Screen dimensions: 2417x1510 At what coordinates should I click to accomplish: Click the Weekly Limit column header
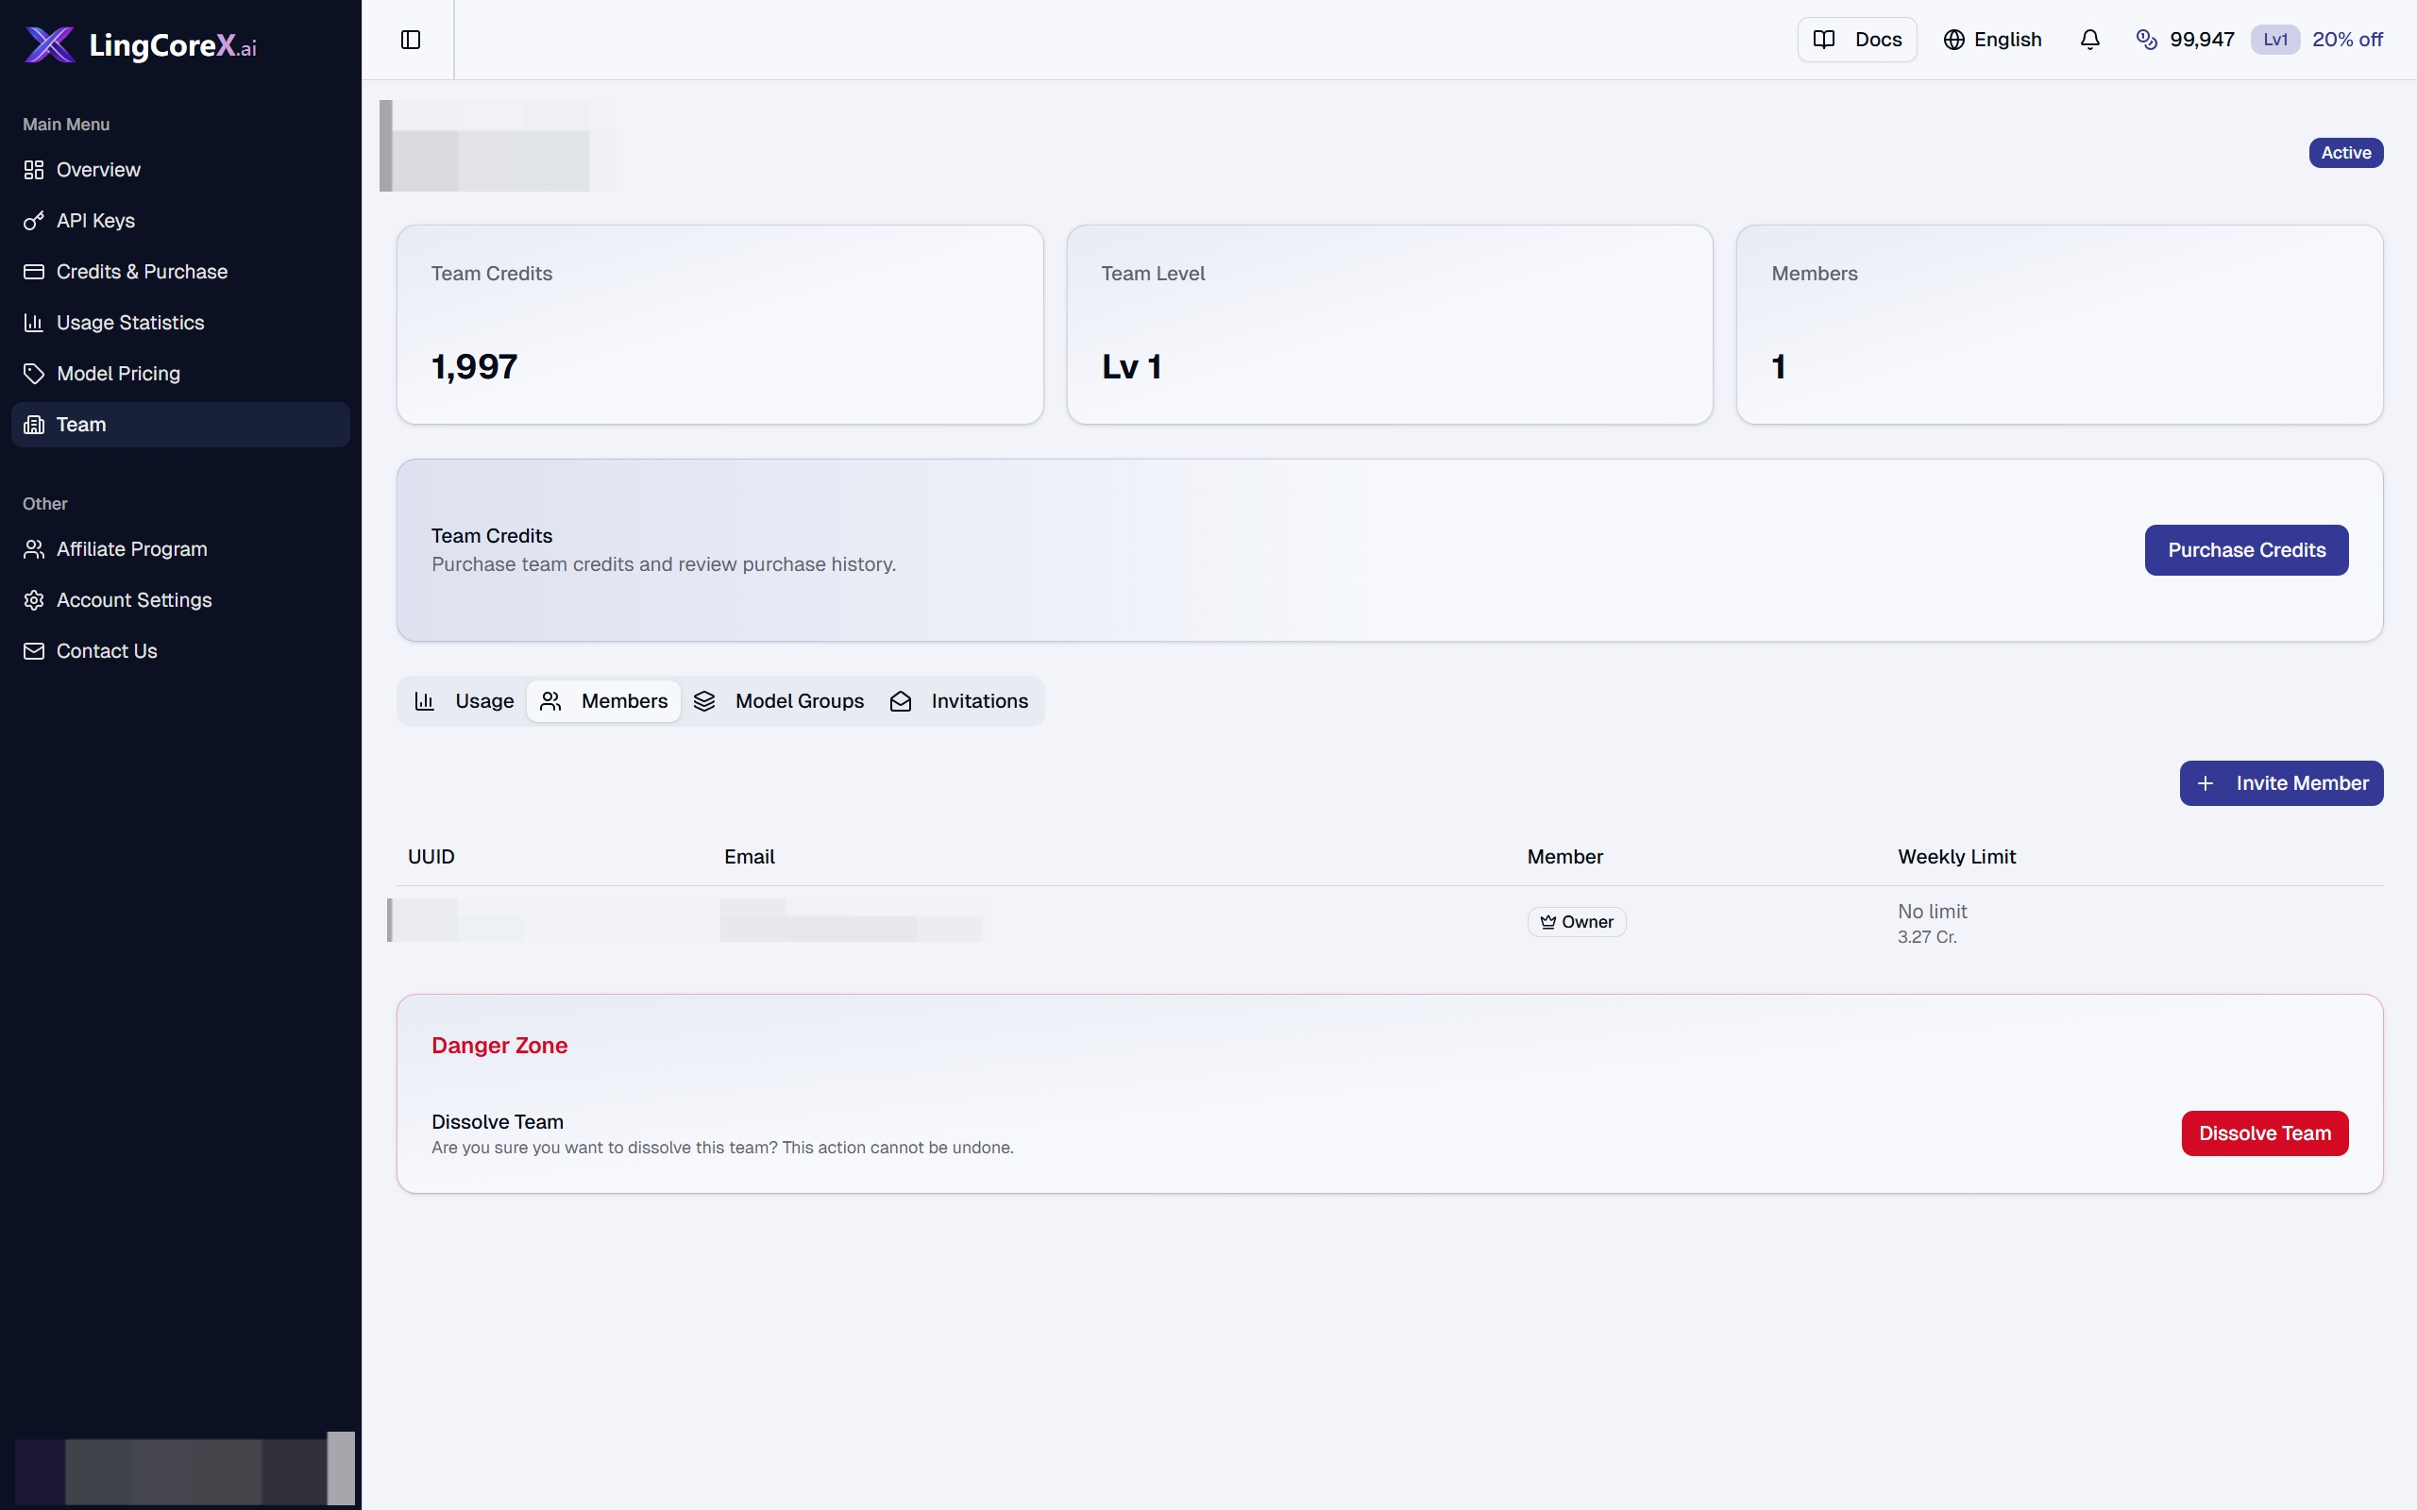click(x=1955, y=857)
